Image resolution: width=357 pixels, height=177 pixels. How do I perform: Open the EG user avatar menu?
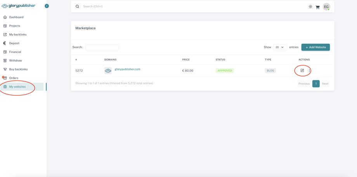(326, 7)
